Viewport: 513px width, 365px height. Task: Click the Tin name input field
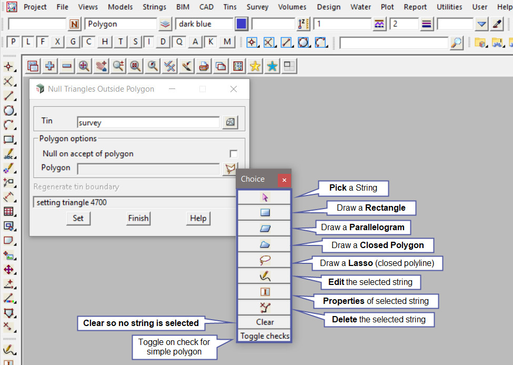click(x=148, y=122)
